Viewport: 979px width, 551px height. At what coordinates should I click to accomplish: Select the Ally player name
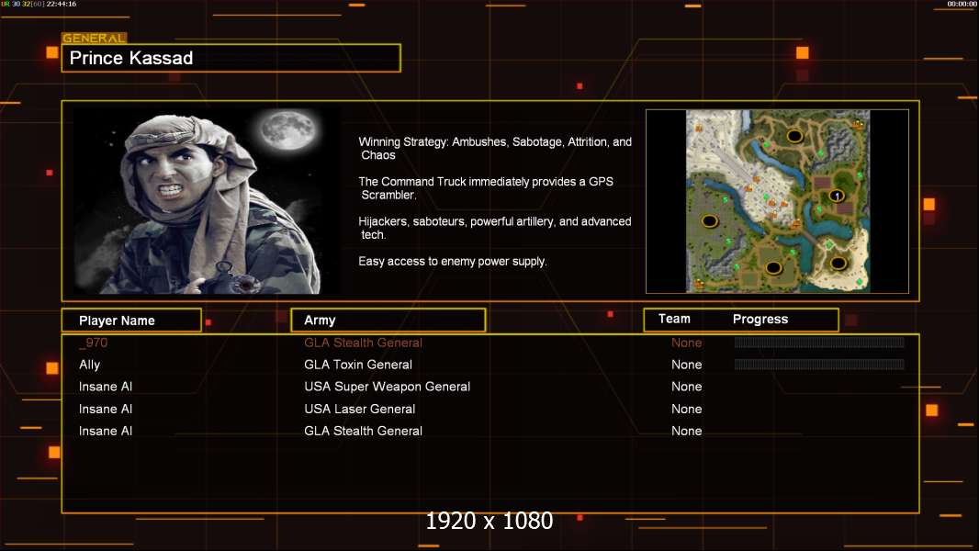(89, 365)
